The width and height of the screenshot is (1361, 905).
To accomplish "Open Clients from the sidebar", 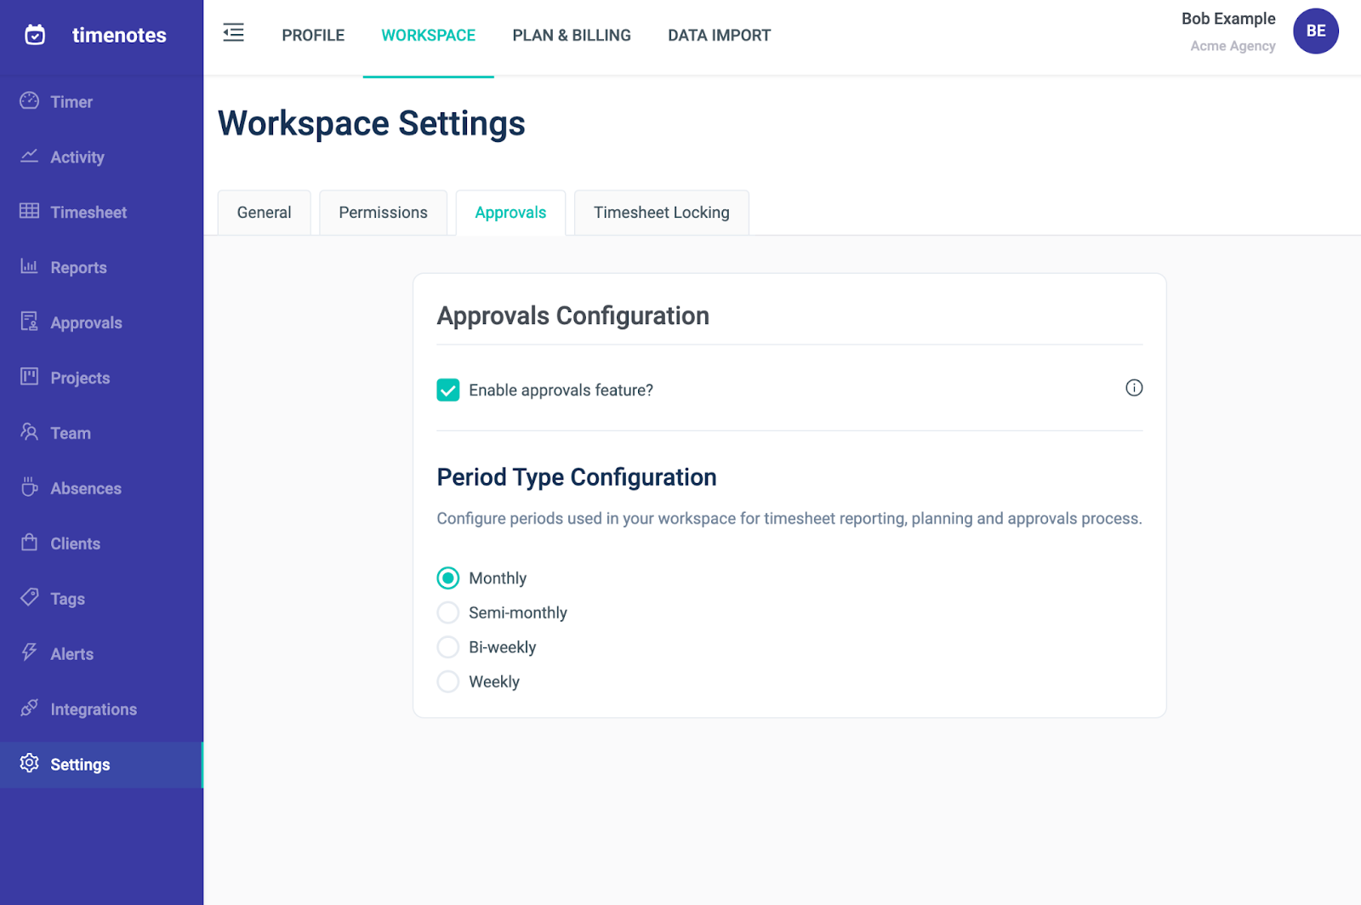I will [x=101, y=544].
